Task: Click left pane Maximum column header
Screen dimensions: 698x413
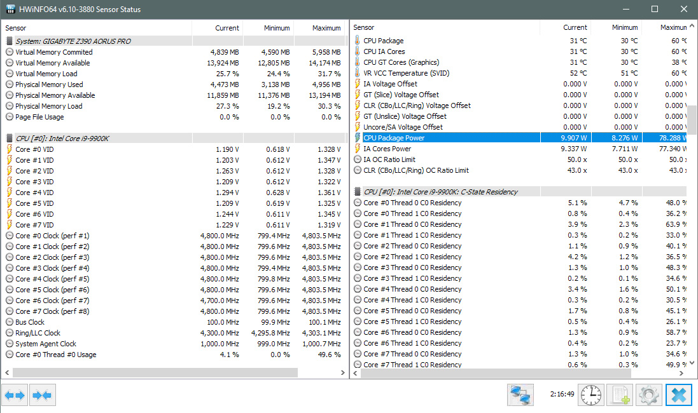Action: click(x=319, y=27)
